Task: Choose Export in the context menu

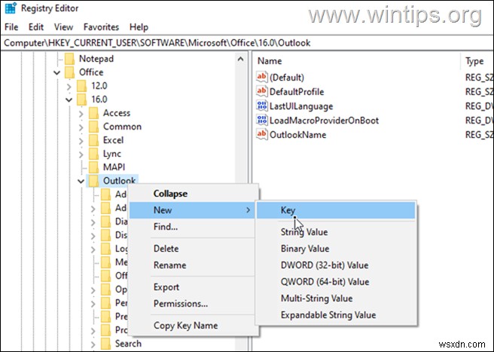Action: pos(194,287)
